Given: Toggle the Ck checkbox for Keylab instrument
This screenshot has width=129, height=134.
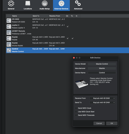Looking at the screenshot, I should 68,38.
